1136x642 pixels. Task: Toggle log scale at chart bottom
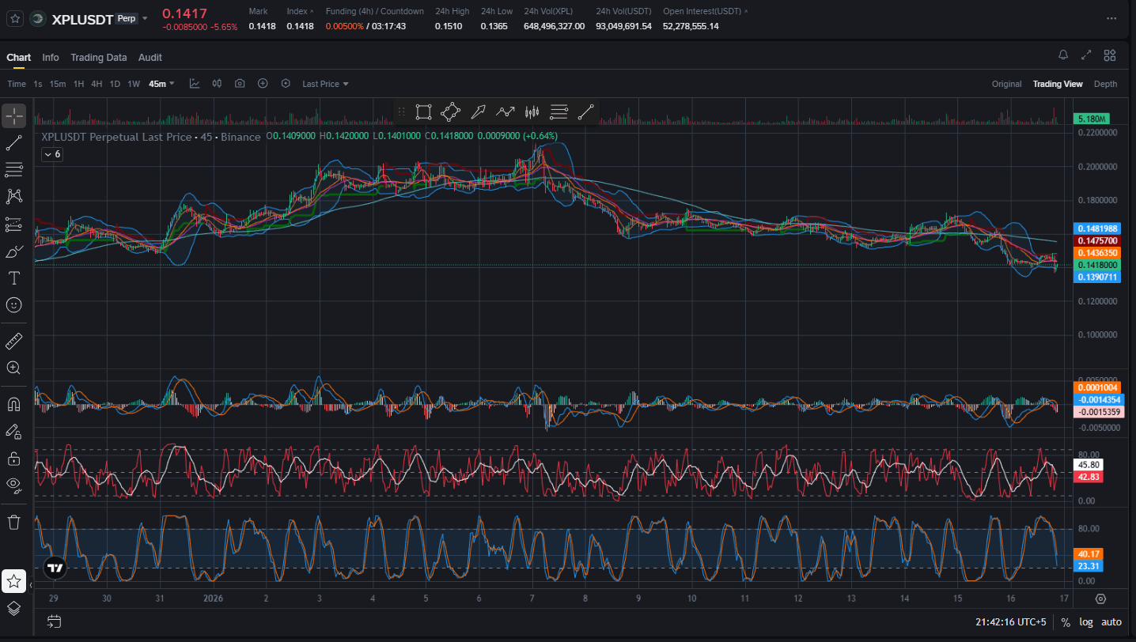point(1086,622)
